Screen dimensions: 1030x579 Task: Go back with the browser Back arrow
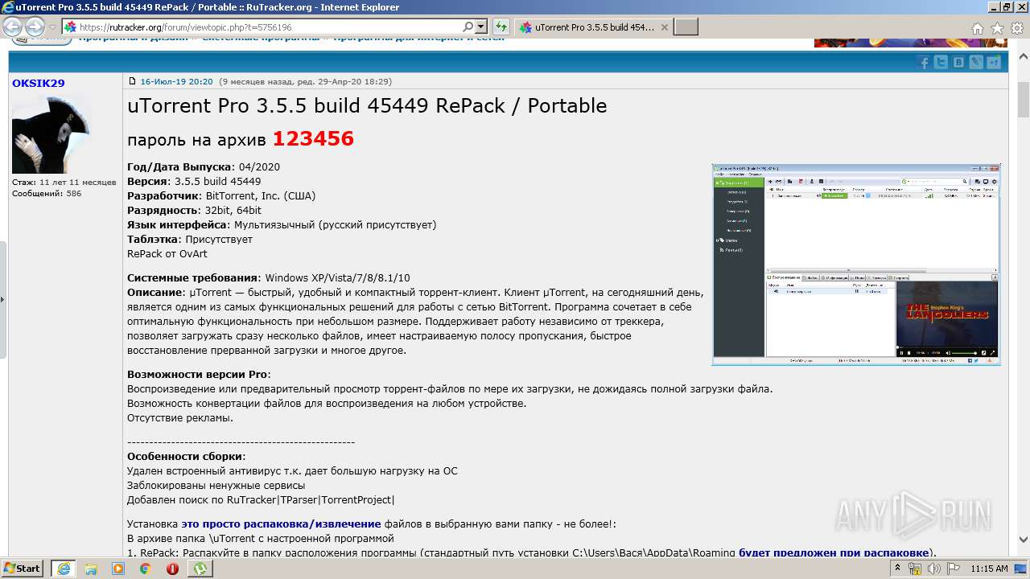point(13,27)
